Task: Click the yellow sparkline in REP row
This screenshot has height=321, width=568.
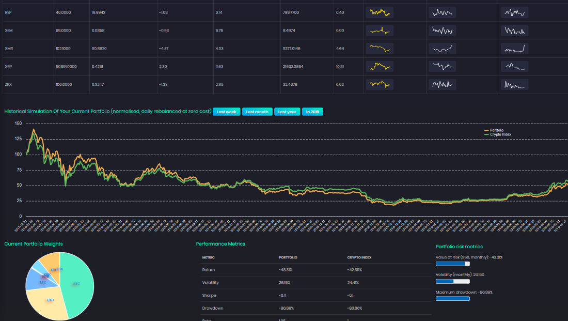Action: (x=380, y=12)
